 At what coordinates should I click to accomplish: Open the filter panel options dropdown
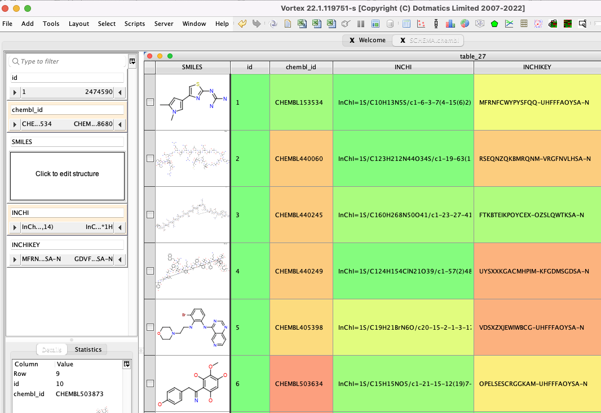pyautogui.click(x=132, y=61)
